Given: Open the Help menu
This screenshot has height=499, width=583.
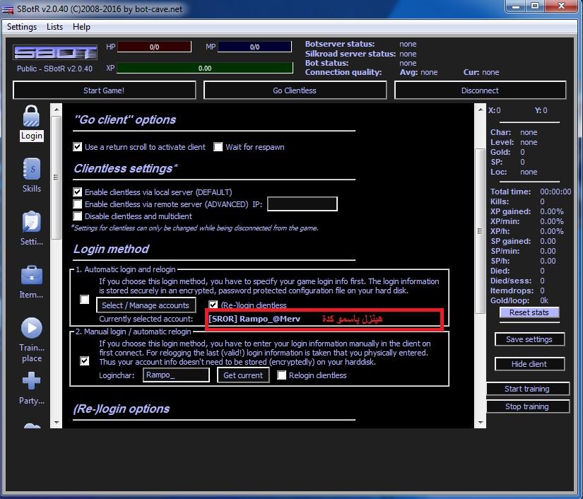Looking at the screenshot, I should click(x=81, y=27).
